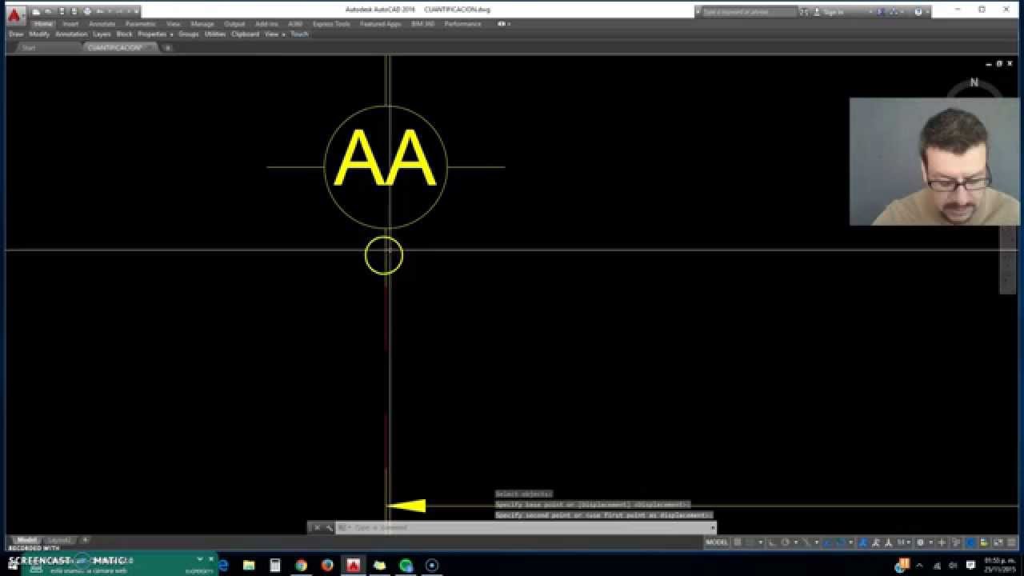Switch to the Annotate ribbon tab
Viewport: 1024px width, 576px height.
[x=102, y=24]
